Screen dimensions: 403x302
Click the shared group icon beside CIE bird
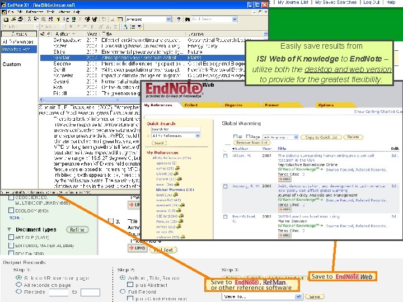tap(181, 216)
